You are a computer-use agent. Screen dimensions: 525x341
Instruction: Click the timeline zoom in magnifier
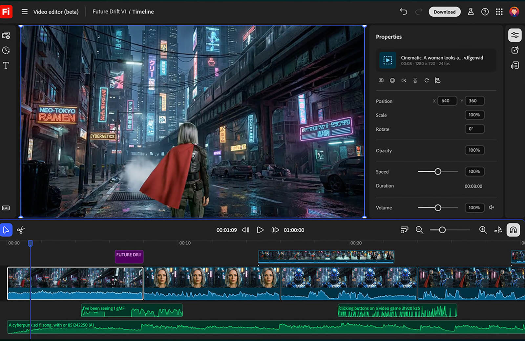point(483,230)
